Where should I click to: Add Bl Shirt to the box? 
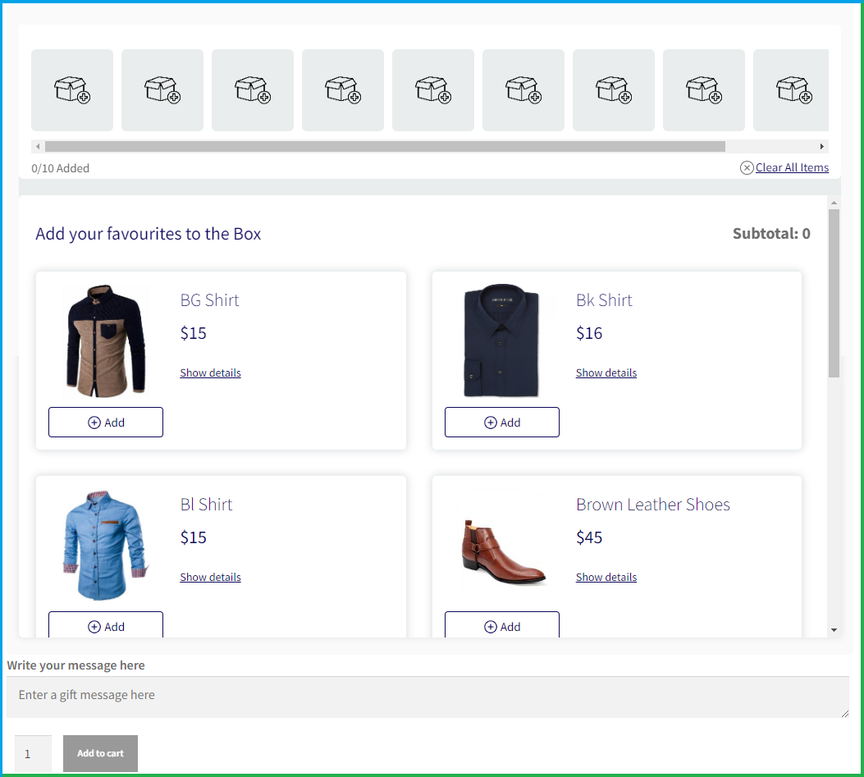[105, 626]
